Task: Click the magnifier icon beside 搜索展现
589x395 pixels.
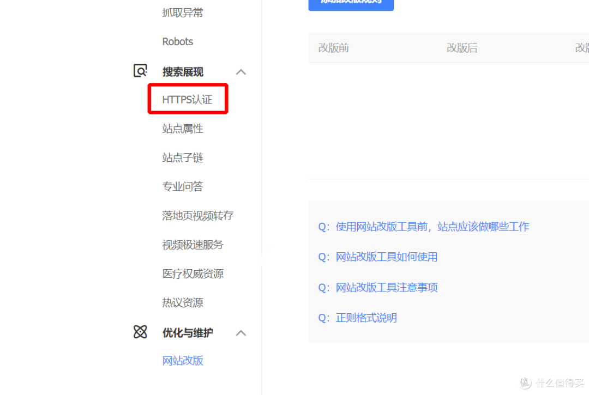Action: [x=140, y=71]
